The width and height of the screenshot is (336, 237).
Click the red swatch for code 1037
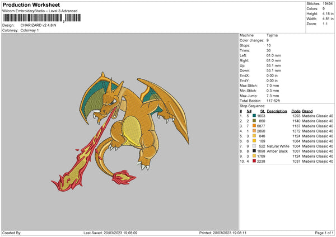coord(254,161)
